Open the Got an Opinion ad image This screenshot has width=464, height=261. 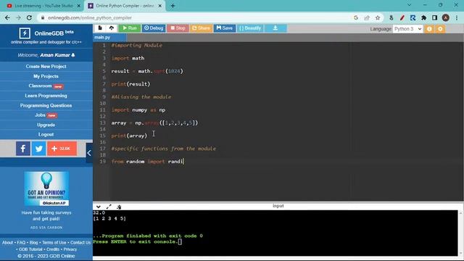point(46,188)
